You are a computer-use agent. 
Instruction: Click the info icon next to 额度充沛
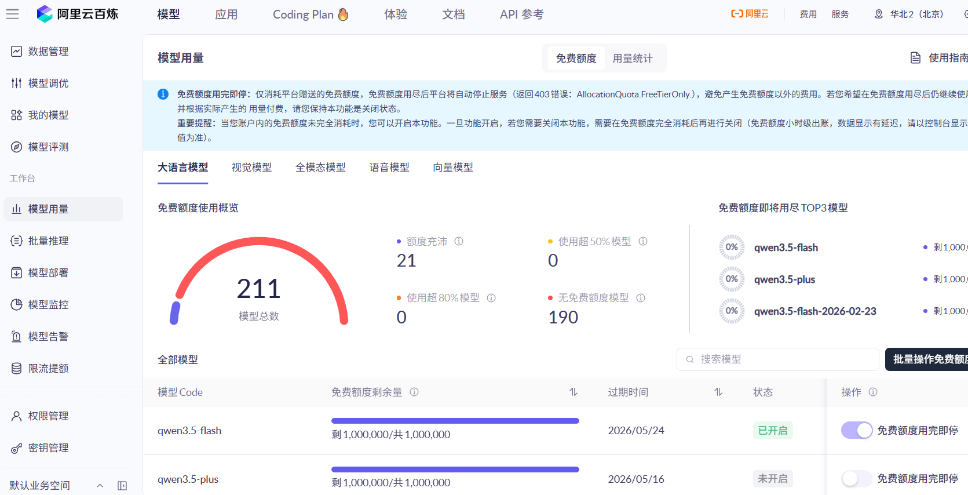coord(459,241)
